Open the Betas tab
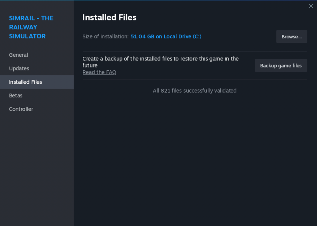The image size is (317, 226). point(16,95)
